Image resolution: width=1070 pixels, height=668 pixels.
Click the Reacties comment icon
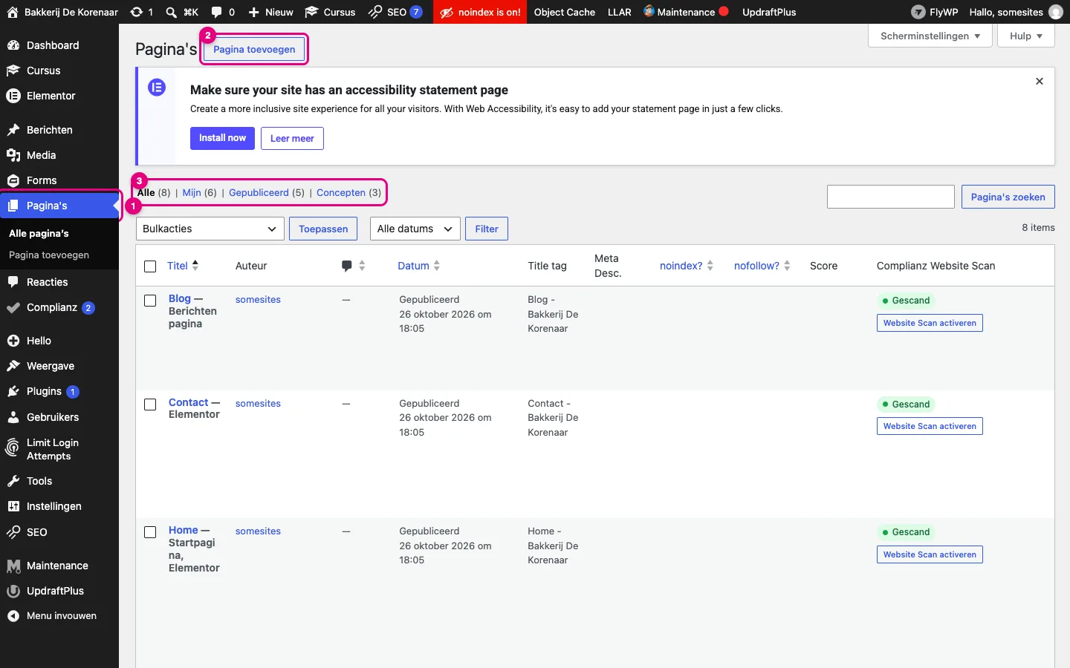pos(13,282)
